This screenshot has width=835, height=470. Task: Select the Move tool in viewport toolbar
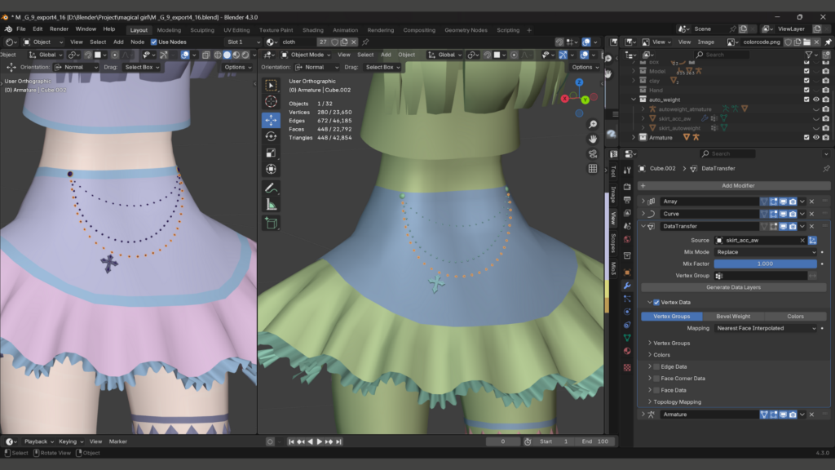coord(271,119)
